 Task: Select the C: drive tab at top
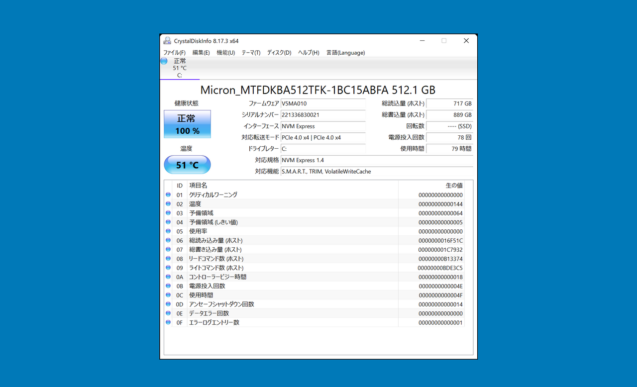click(180, 68)
